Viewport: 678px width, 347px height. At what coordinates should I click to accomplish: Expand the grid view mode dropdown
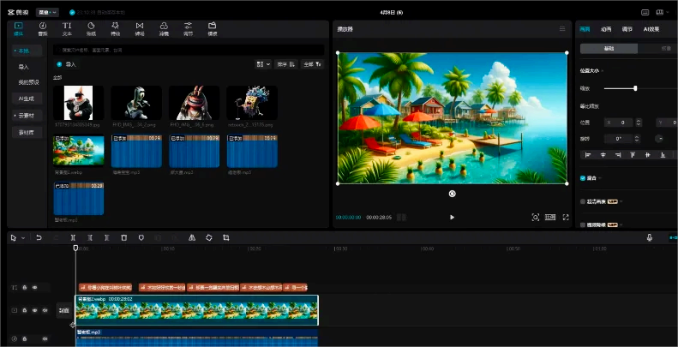pos(263,63)
